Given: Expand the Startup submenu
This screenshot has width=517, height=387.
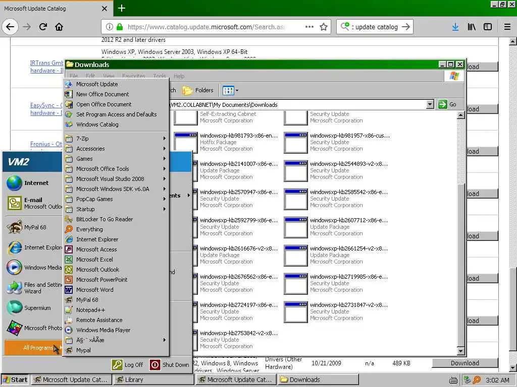Looking at the screenshot, I should point(116,209).
